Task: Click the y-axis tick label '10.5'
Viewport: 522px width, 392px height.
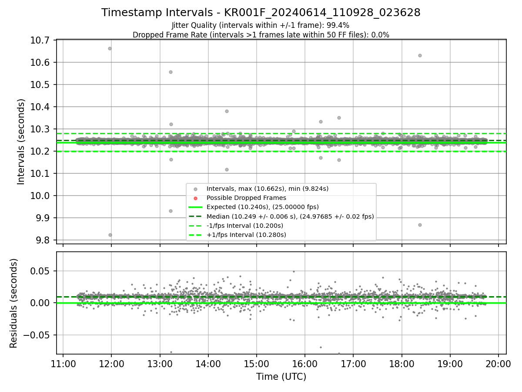Action: [x=41, y=84]
